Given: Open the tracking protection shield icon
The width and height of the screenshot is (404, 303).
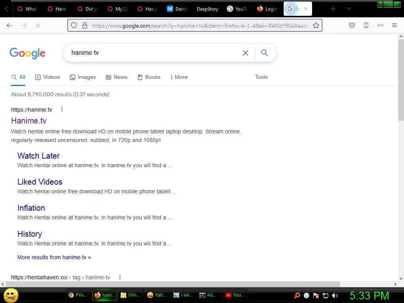Looking at the screenshot, I should click(74, 25).
